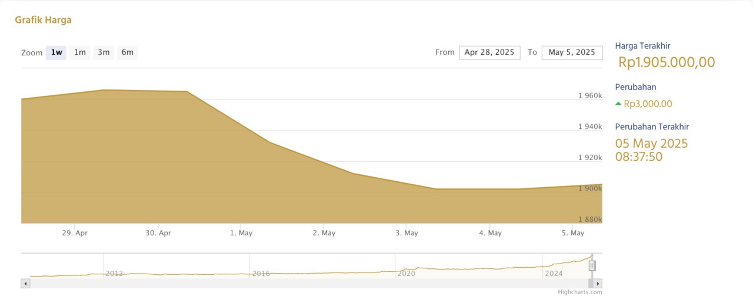Click the 2024 label in navigator

[x=554, y=274]
